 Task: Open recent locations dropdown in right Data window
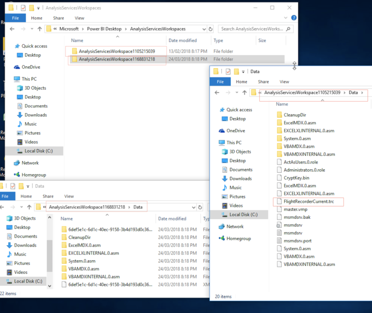(237, 92)
